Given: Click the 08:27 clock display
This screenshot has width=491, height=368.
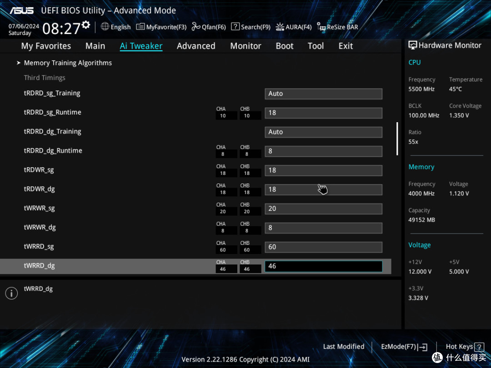Looking at the screenshot, I should click(61, 29).
